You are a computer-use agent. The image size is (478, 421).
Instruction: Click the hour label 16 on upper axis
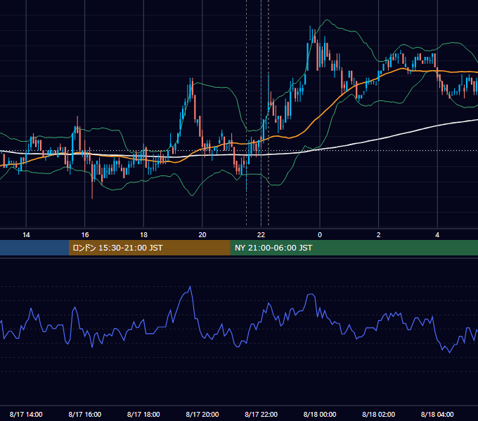point(85,235)
